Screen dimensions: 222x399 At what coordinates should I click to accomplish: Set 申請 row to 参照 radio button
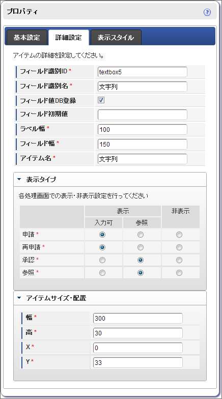[x=141, y=235]
